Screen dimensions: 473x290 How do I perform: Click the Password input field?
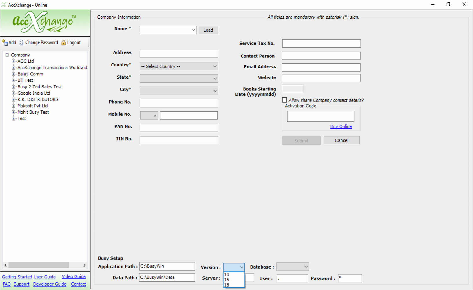coord(350,278)
